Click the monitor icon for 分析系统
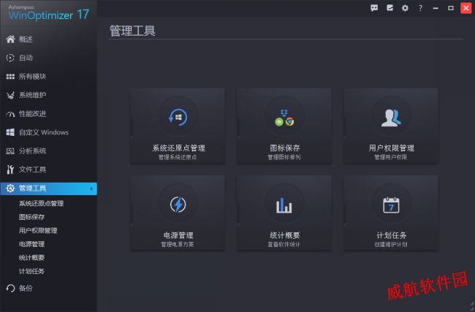Image resolution: width=475 pixels, height=312 pixels. pos(10,151)
